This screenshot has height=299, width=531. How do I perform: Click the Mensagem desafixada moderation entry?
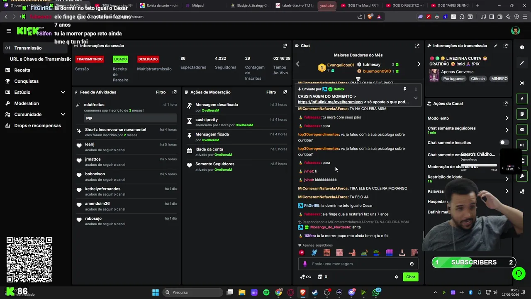point(236,107)
